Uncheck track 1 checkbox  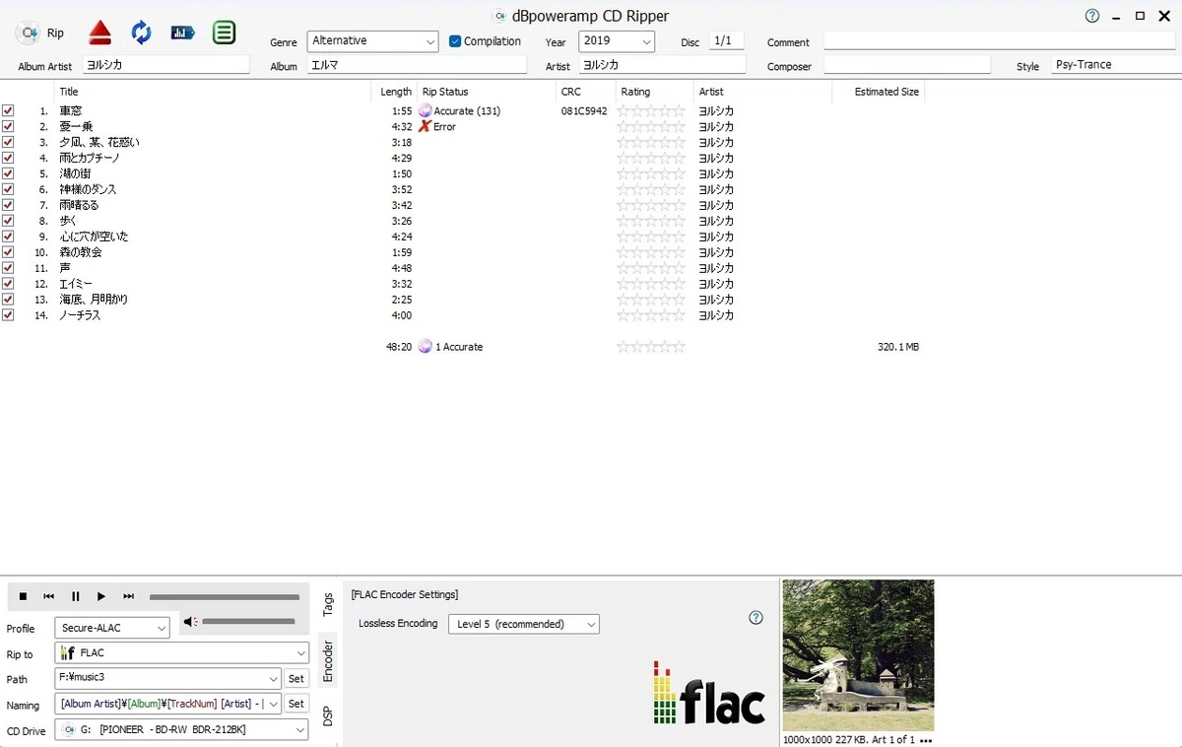pyautogui.click(x=8, y=110)
